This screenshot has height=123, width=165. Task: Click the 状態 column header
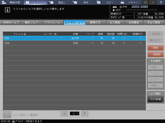point(76,34)
